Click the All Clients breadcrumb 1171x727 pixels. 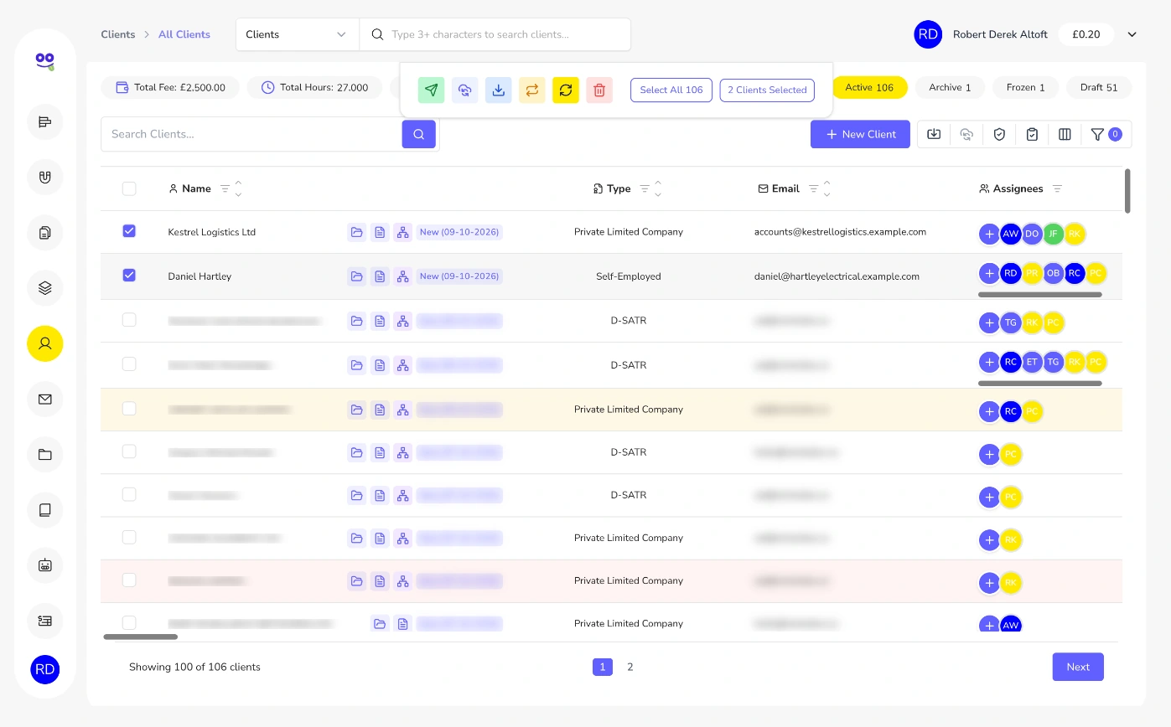(x=184, y=34)
